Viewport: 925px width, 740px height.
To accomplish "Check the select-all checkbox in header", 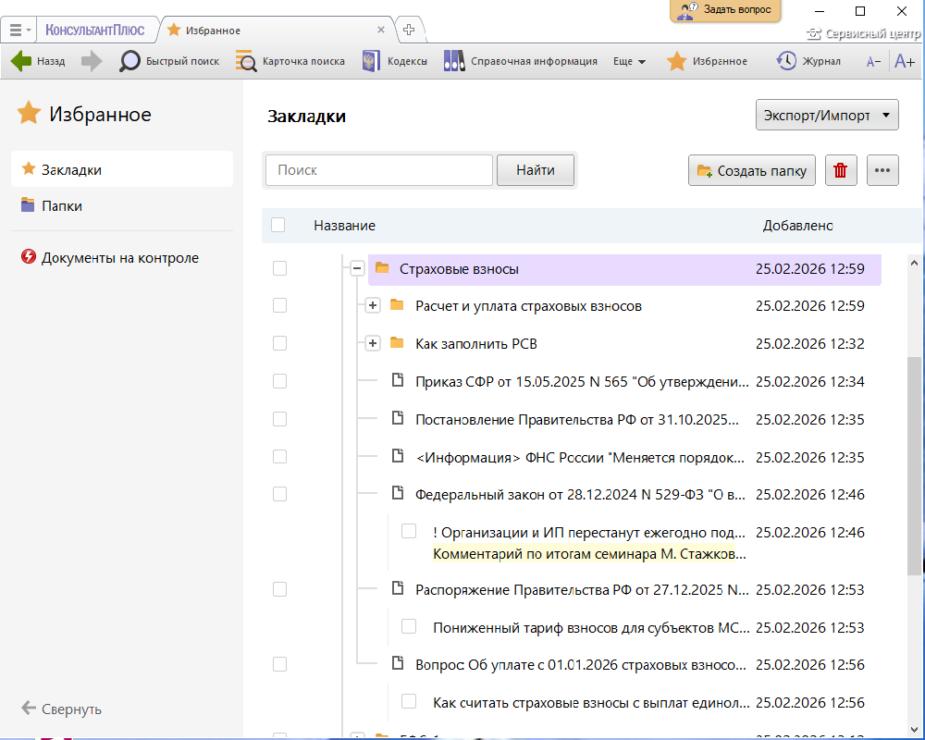I will click(278, 225).
